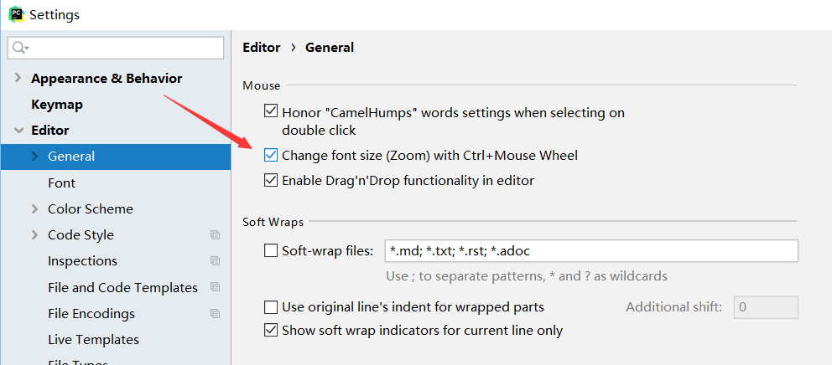Click the PyCharm logo icon in title bar
This screenshot has height=365, width=832.
click(x=17, y=13)
